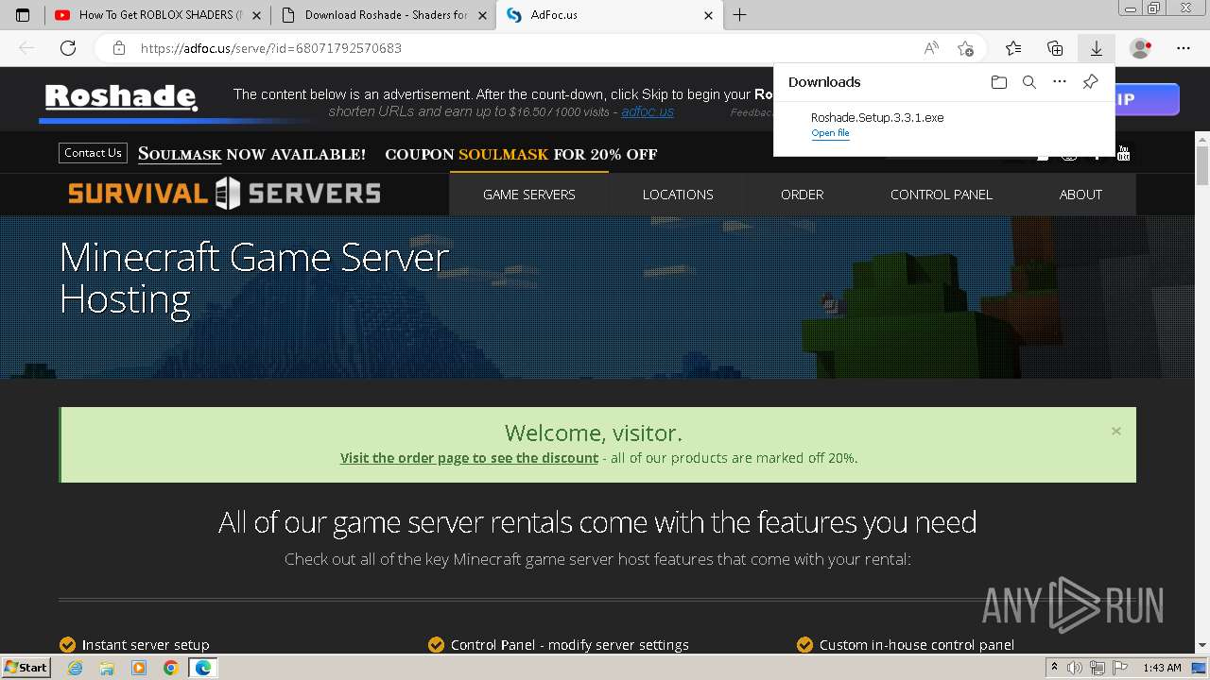Follow the adfoc.us link in banner
1210x680 pixels.
[x=648, y=111]
